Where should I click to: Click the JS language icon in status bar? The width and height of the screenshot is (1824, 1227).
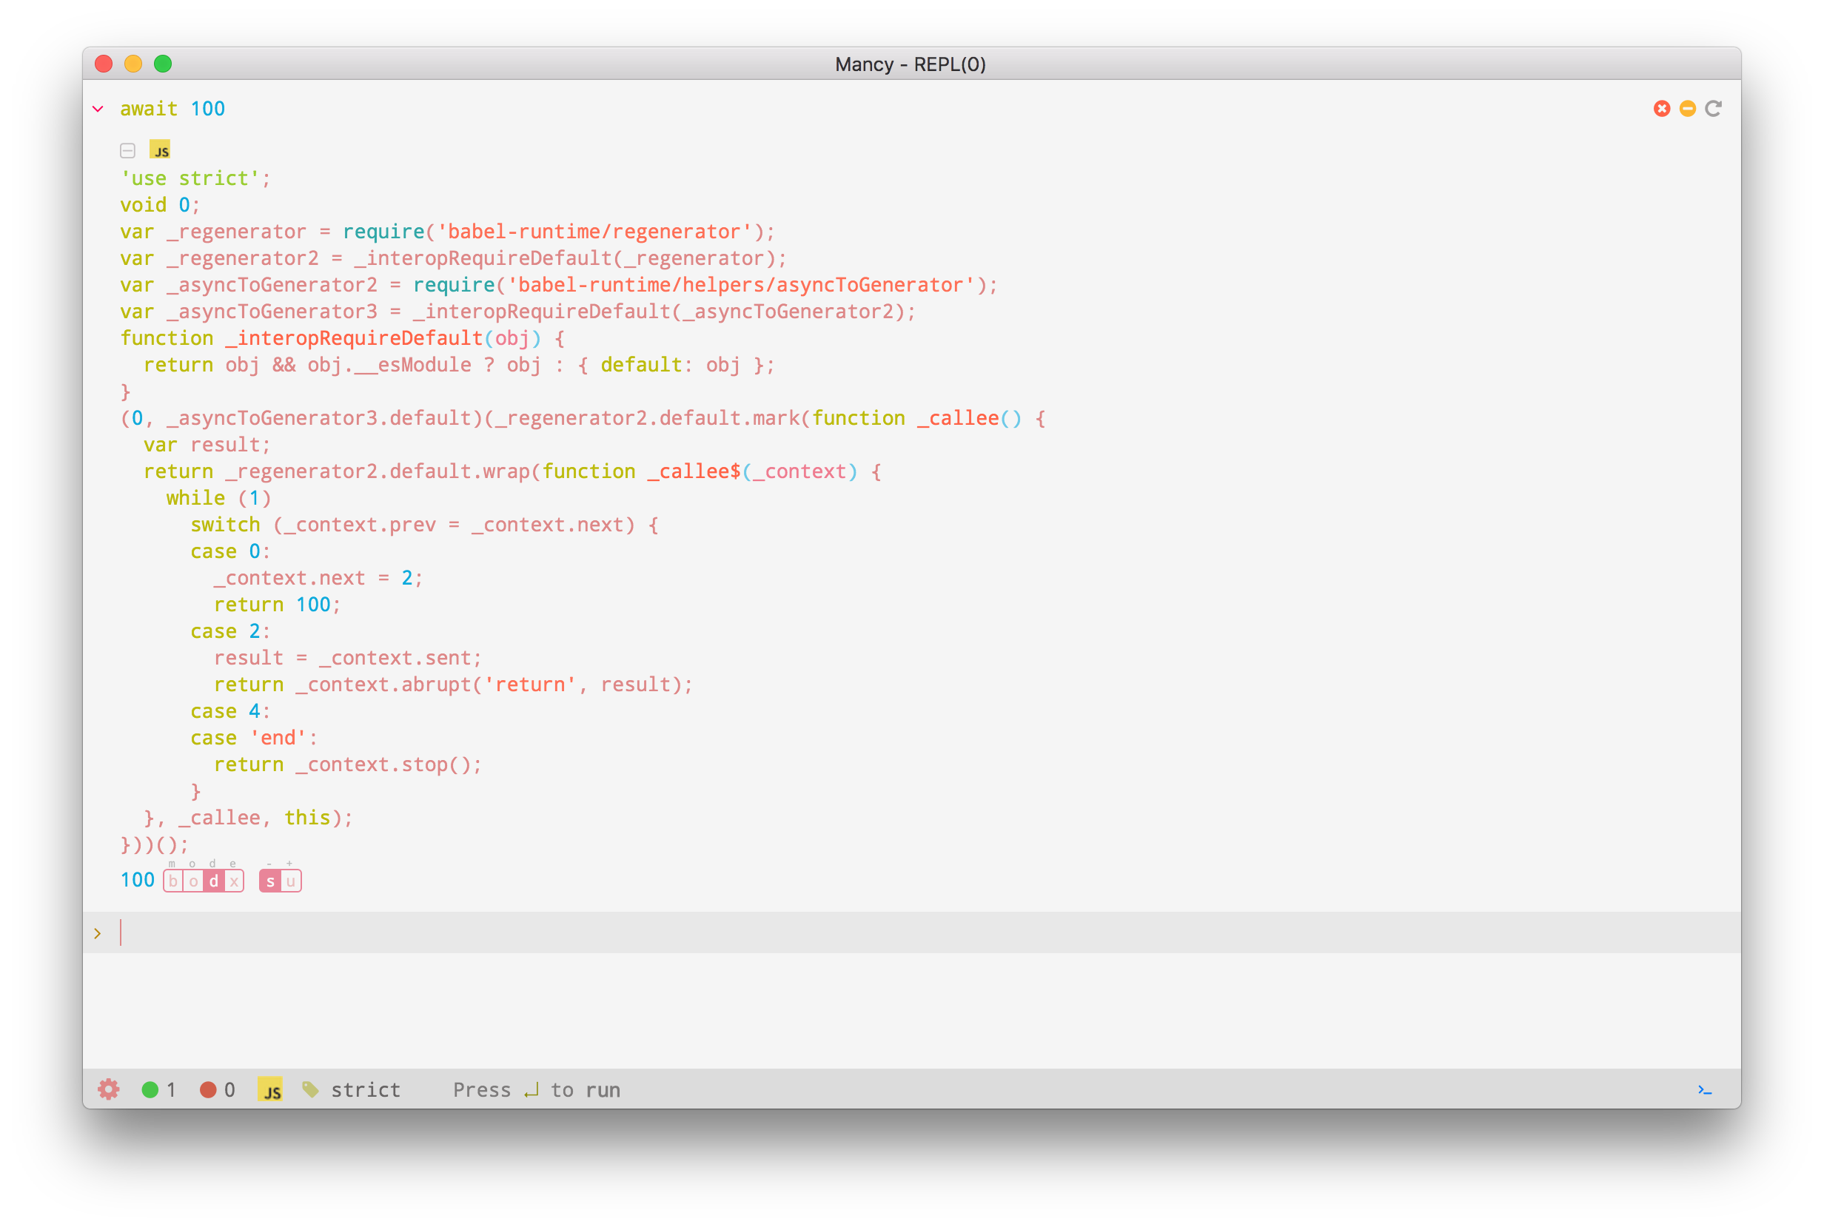pos(270,1089)
